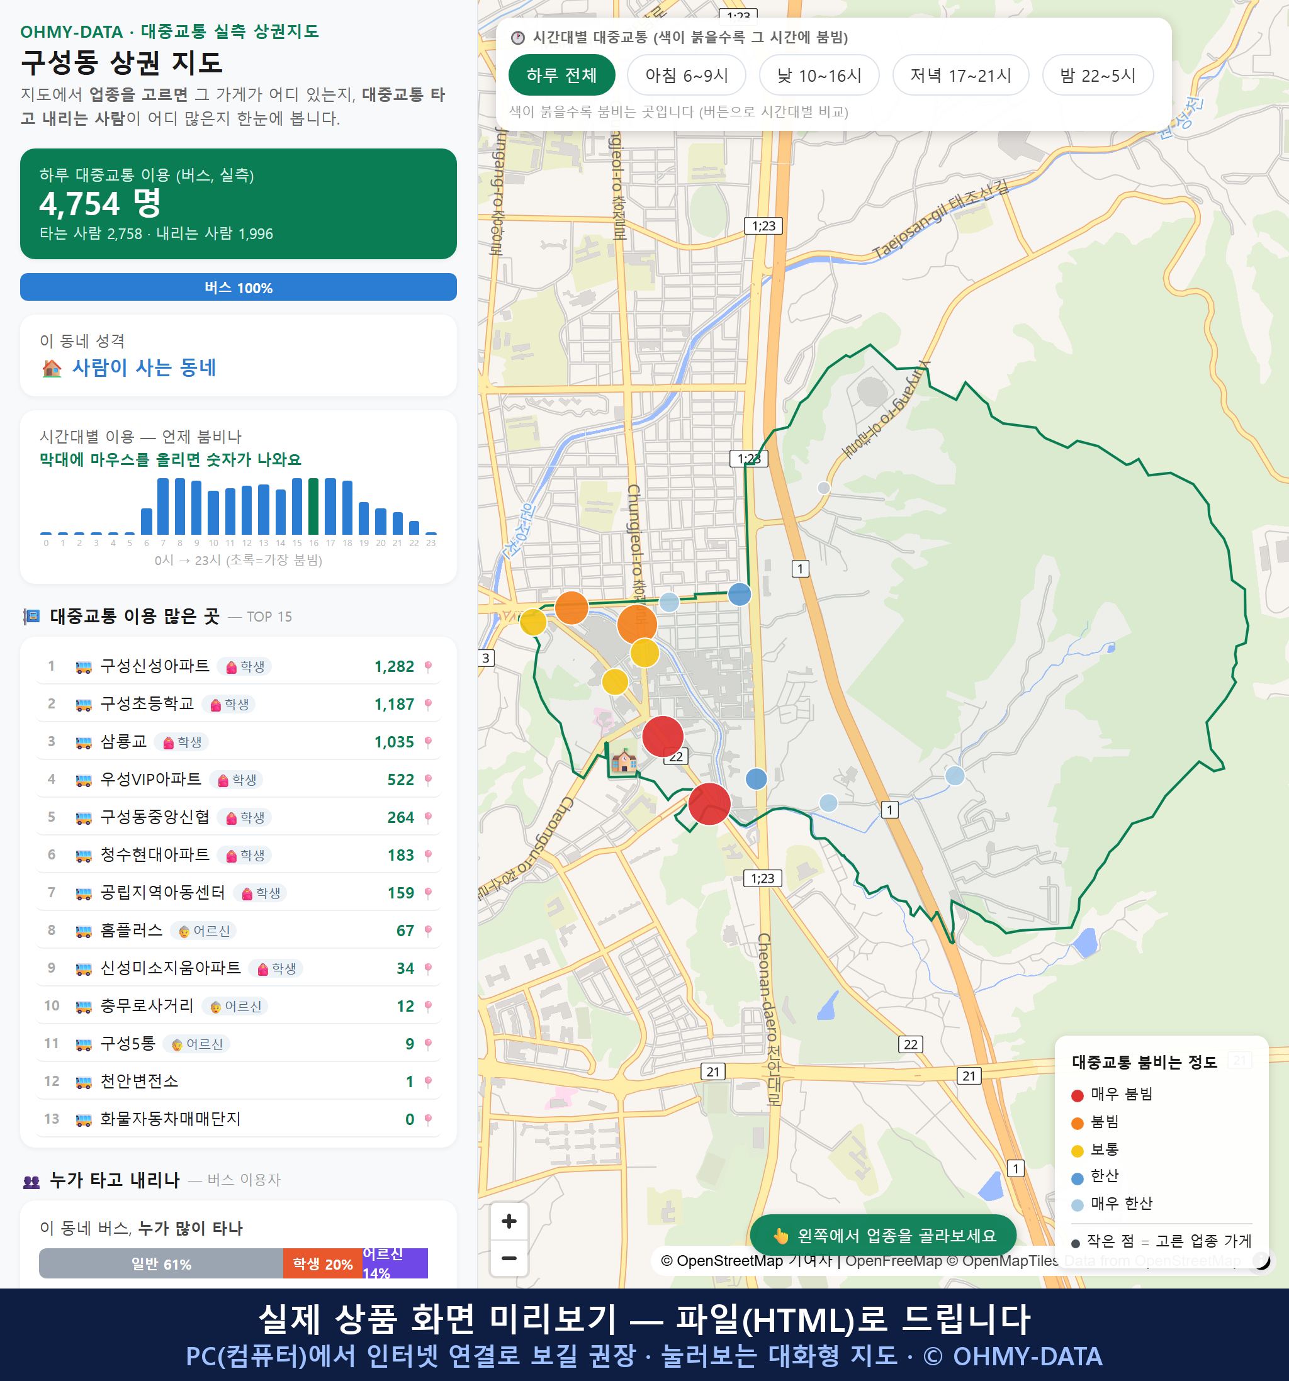Click the OpenStreetMap attribution link
The width and height of the screenshot is (1289, 1381).
pos(729,1261)
